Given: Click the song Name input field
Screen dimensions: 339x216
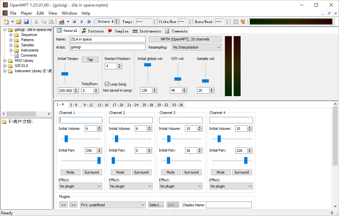Looking at the screenshot, I should pyautogui.click(x=107, y=39).
